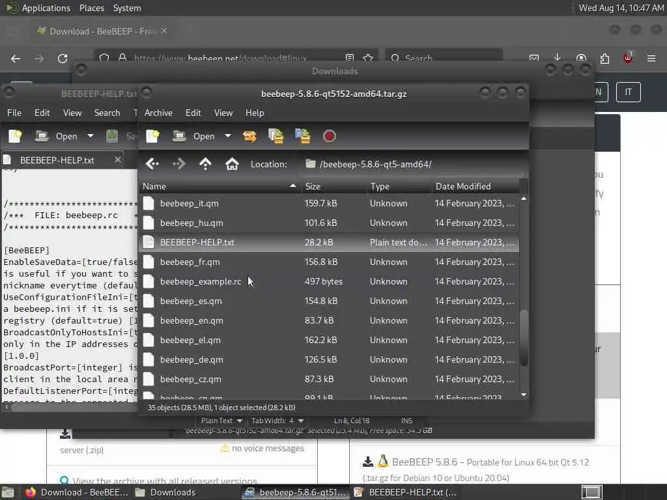Click the red Stop operation icon
The image size is (667, 500).
(329, 136)
